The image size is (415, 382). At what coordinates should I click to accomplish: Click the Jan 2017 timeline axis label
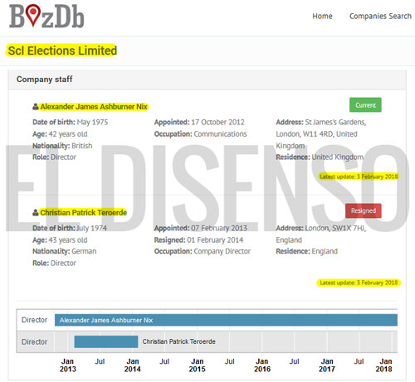(x=327, y=365)
